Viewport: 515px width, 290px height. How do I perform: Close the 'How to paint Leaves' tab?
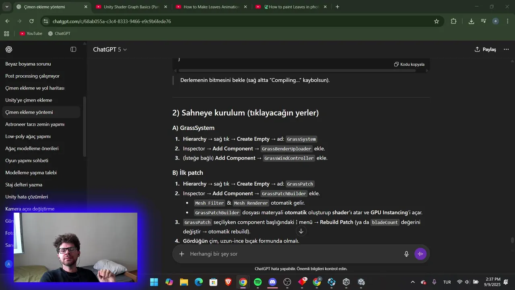[x=325, y=7]
